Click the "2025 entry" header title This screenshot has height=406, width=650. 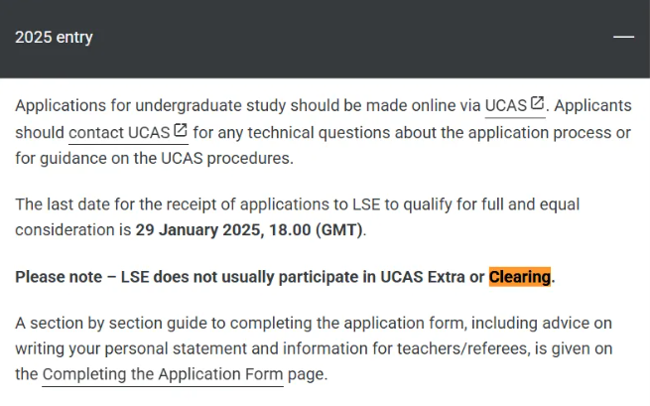point(54,38)
